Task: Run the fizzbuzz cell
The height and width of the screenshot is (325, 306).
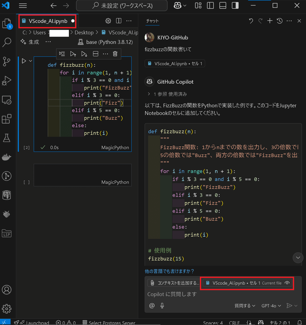Action: [x=24, y=61]
